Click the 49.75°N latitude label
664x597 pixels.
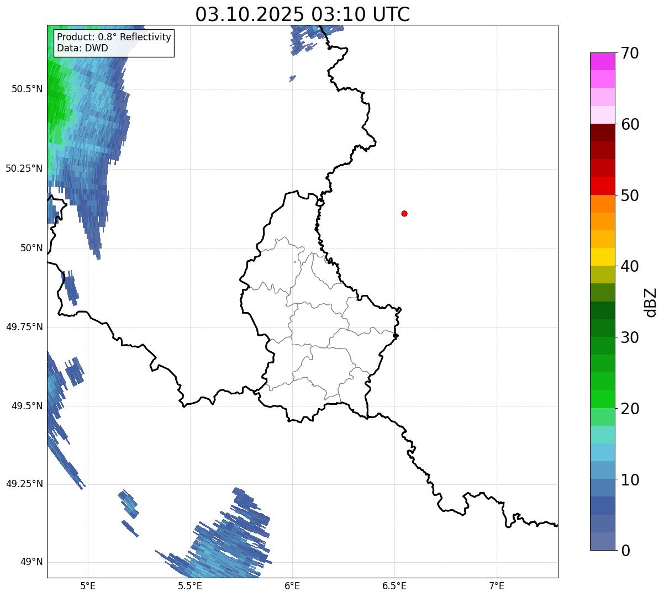click(x=24, y=327)
